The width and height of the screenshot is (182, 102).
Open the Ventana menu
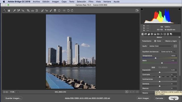tap(107, 2)
